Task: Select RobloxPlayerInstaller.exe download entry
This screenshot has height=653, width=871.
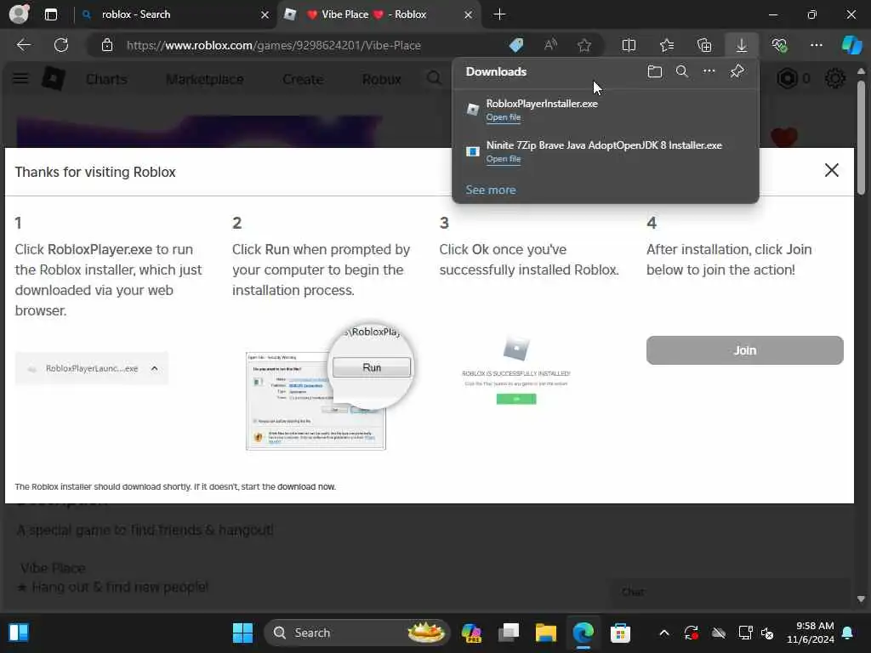Action: click(606, 110)
